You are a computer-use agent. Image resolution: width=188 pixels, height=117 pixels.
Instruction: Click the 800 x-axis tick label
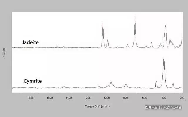coord(125,98)
